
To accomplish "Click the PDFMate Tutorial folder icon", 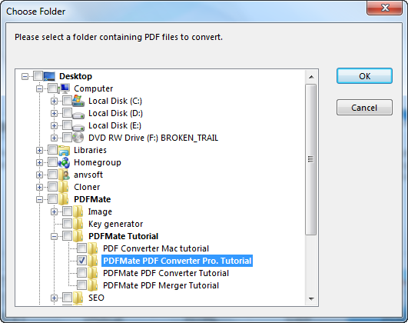I will (78, 236).
